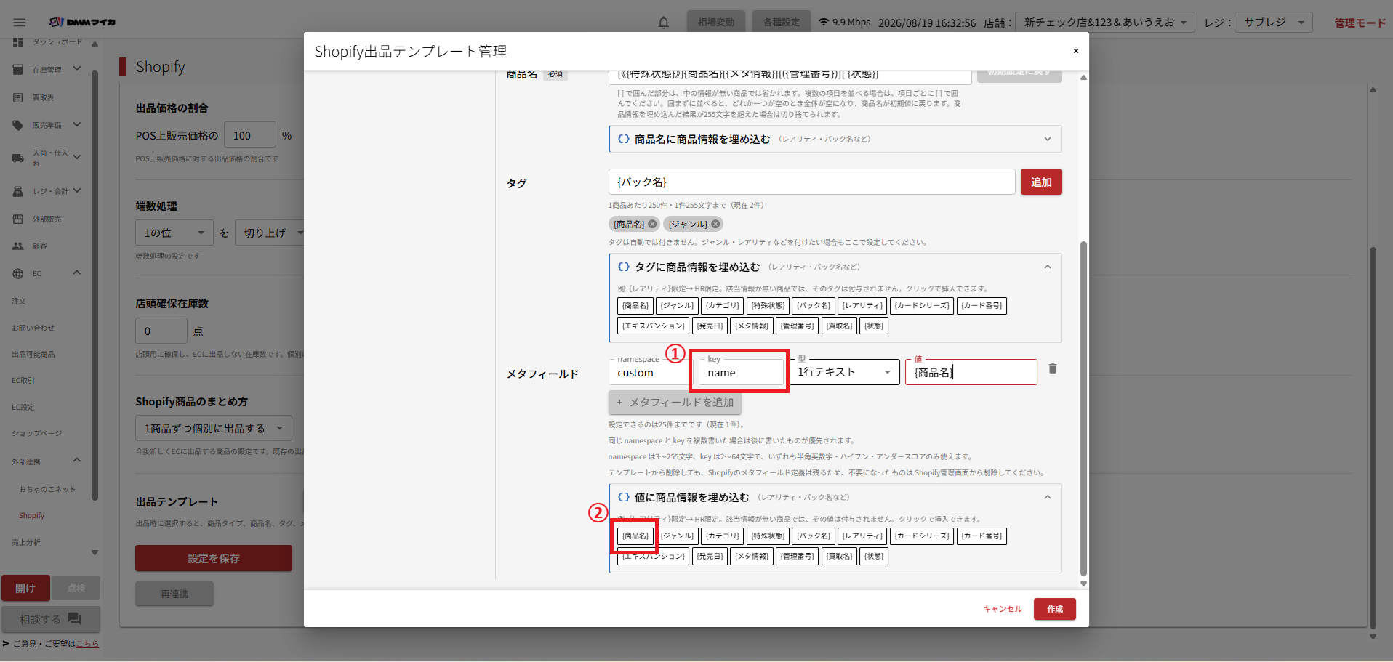Screen dimensions: 1393x662
Task: Open the 型 1行テキスト dropdown
Action: pos(844,372)
